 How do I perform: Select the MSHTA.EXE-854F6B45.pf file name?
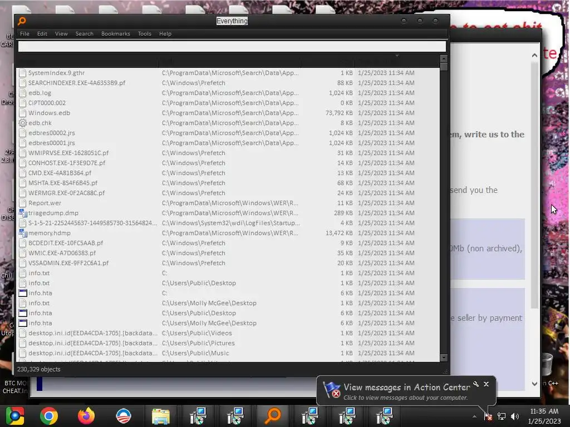(63, 183)
